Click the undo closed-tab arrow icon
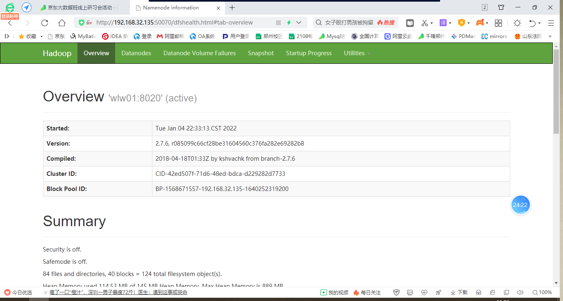The width and height of the screenshot is (563, 301). pos(532,23)
